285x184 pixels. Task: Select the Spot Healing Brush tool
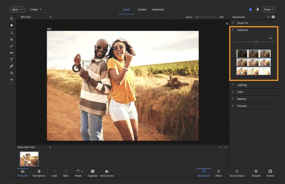click(x=12, y=66)
